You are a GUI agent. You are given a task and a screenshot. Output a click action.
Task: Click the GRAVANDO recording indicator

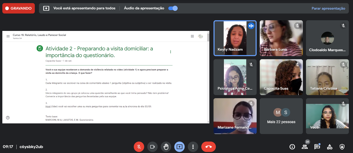pos(18,8)
